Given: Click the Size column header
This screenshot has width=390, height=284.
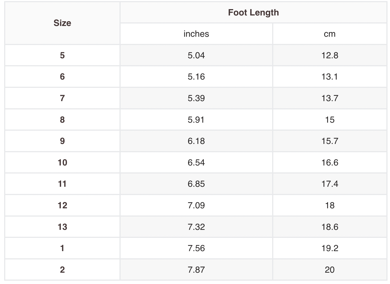Looking at the screenshot, I should tap(62, 23).
